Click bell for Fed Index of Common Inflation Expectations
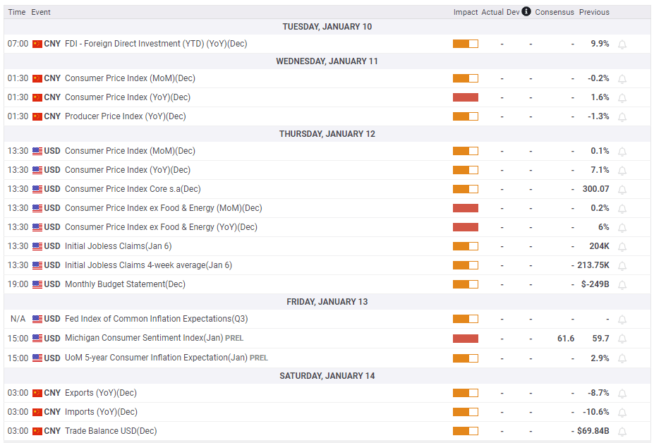 622,320
